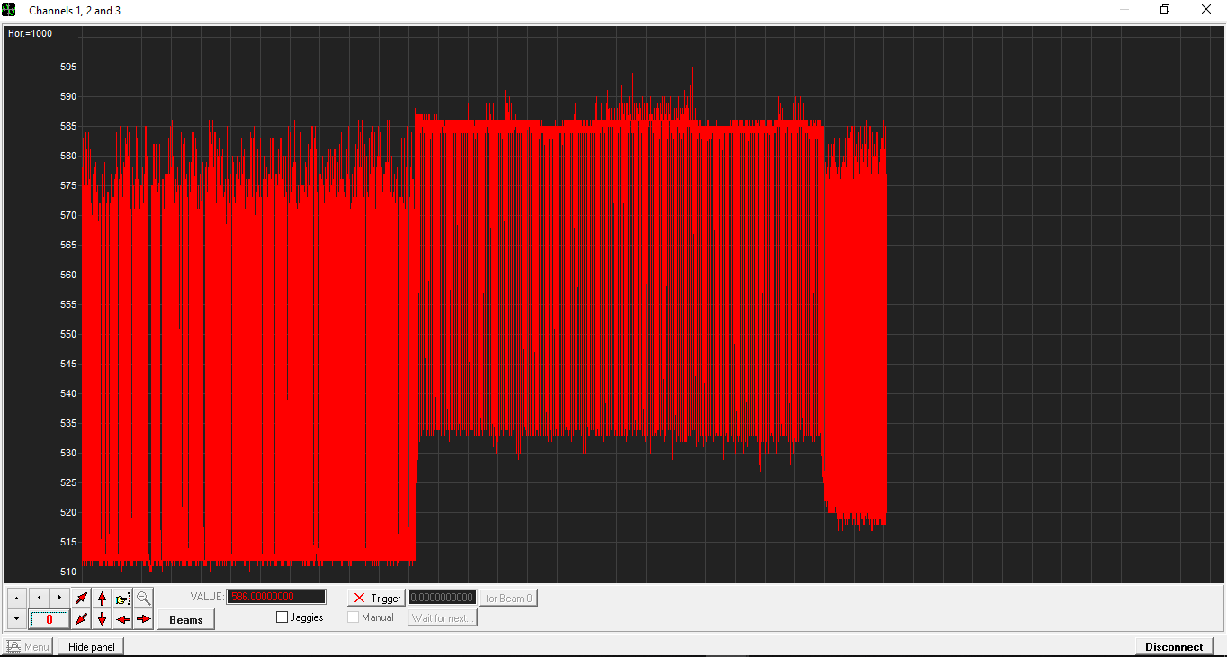This screenshot has width=1227, height=657.
Task: Click the diagonal up-right red arrow icon
Action: pyautogui.click(x=82, y=598)
